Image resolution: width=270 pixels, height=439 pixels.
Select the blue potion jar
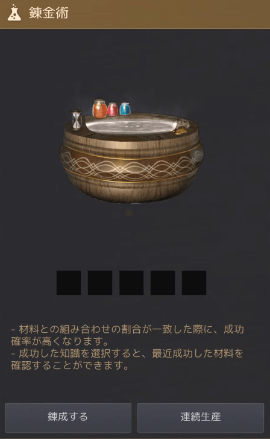pos(125,109)
